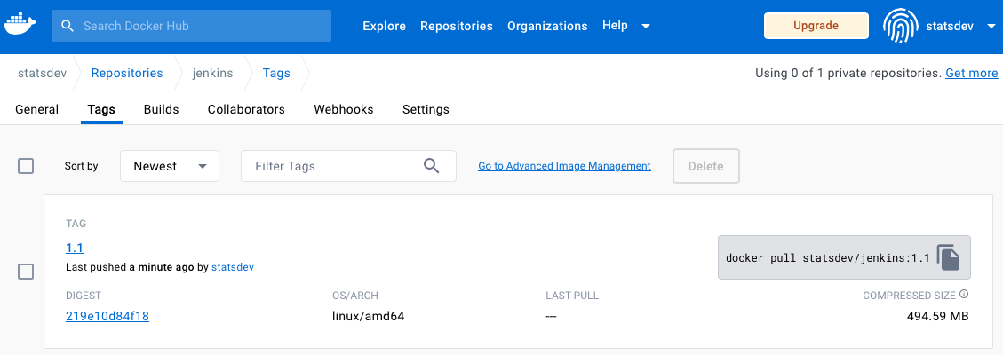The height and width of the screenshot is (355, 1003).
Task: Click the jenkins breadcrumb
Action: click(x=213, y=73)
